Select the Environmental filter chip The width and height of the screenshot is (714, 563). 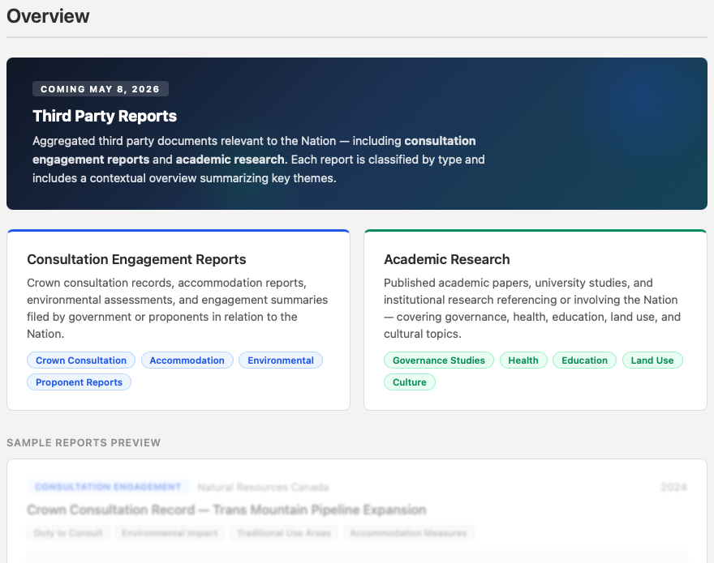(x=280, y=360)
